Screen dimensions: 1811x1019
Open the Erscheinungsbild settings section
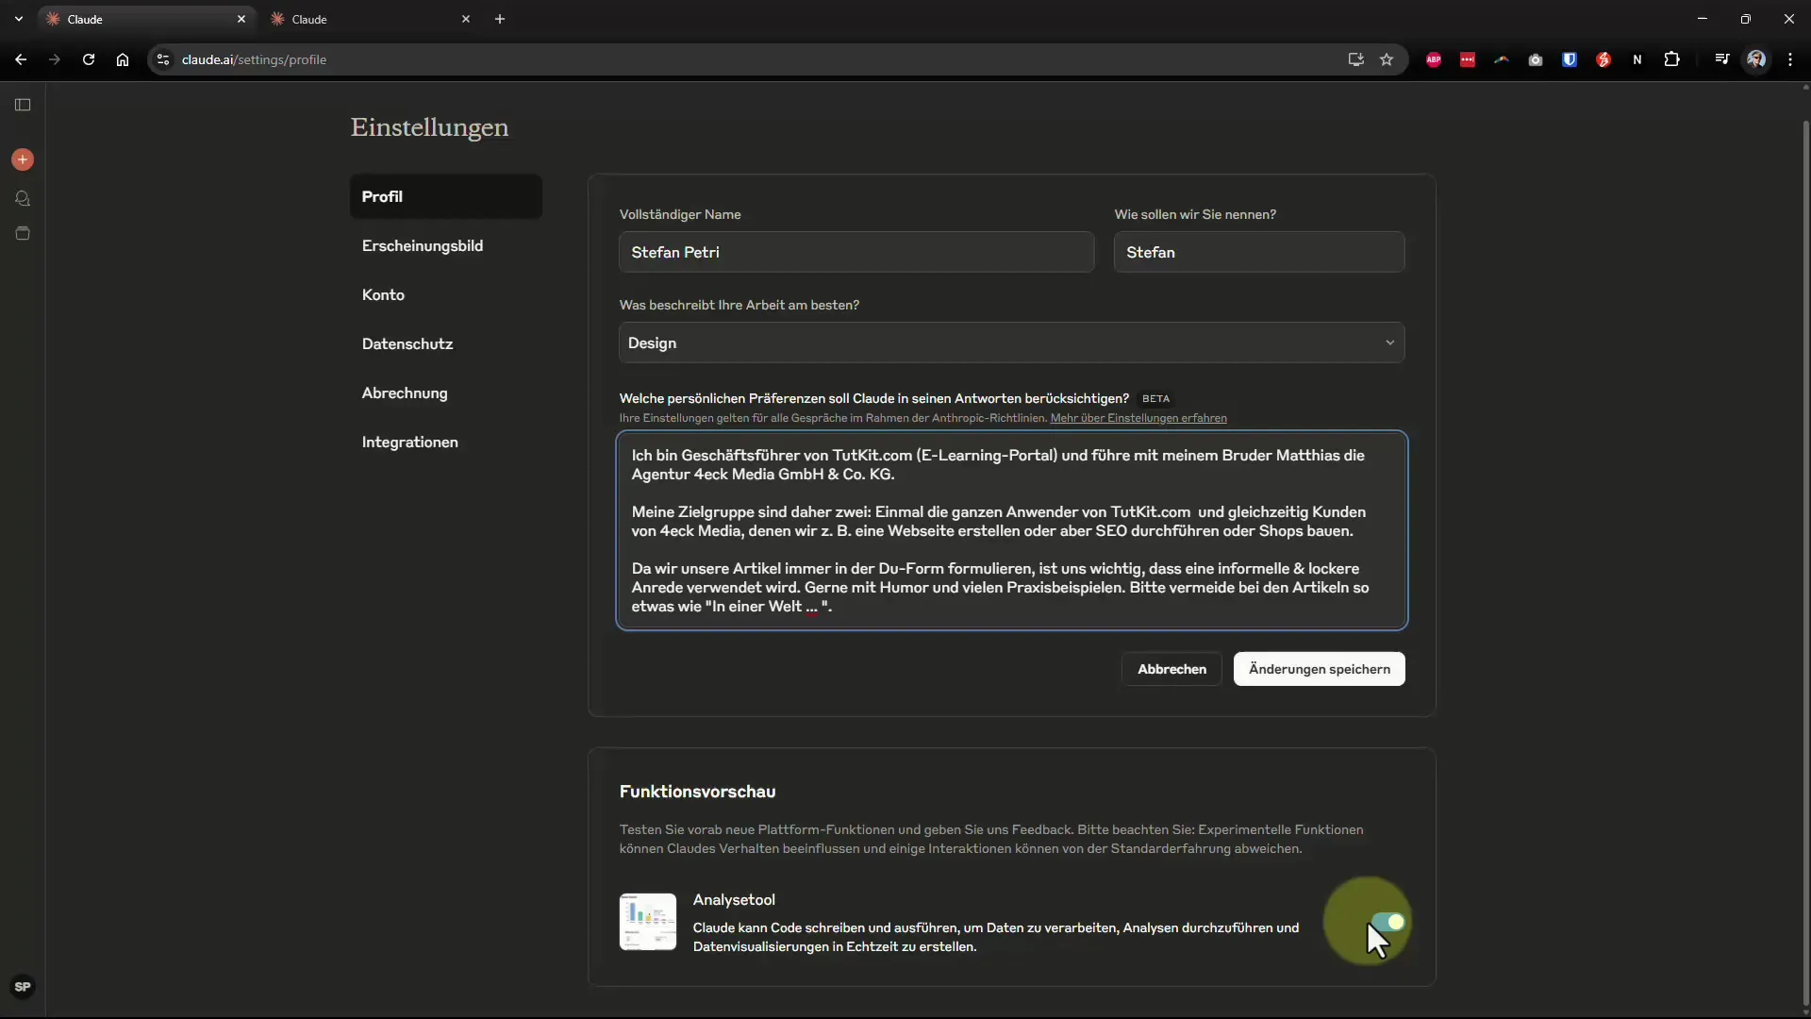pos(446,245)
